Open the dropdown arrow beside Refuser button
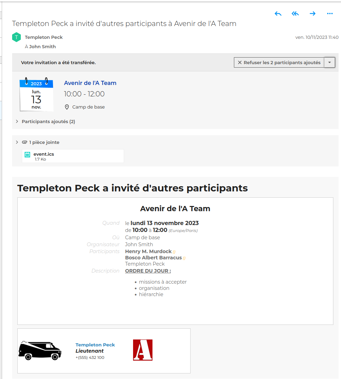 [x=330, y=63]
